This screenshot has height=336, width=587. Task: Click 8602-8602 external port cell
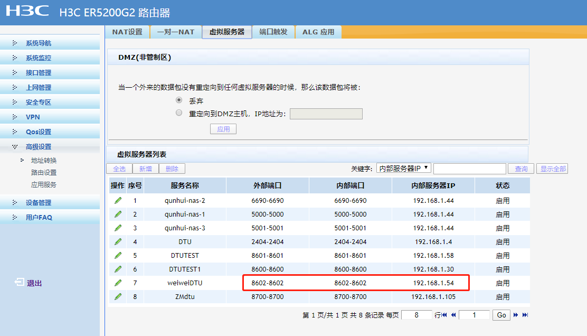(268, 283)
